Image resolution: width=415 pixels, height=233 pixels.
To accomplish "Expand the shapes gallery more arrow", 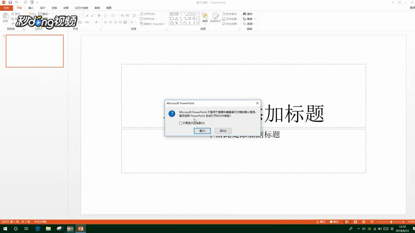I will click(198, 23).
